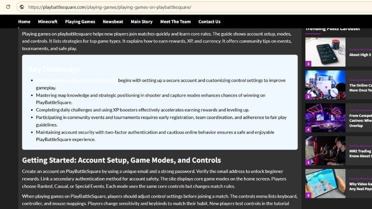Open The Online Ca... post link
Viewport: 372px width, 209px height.
point(360,88)
